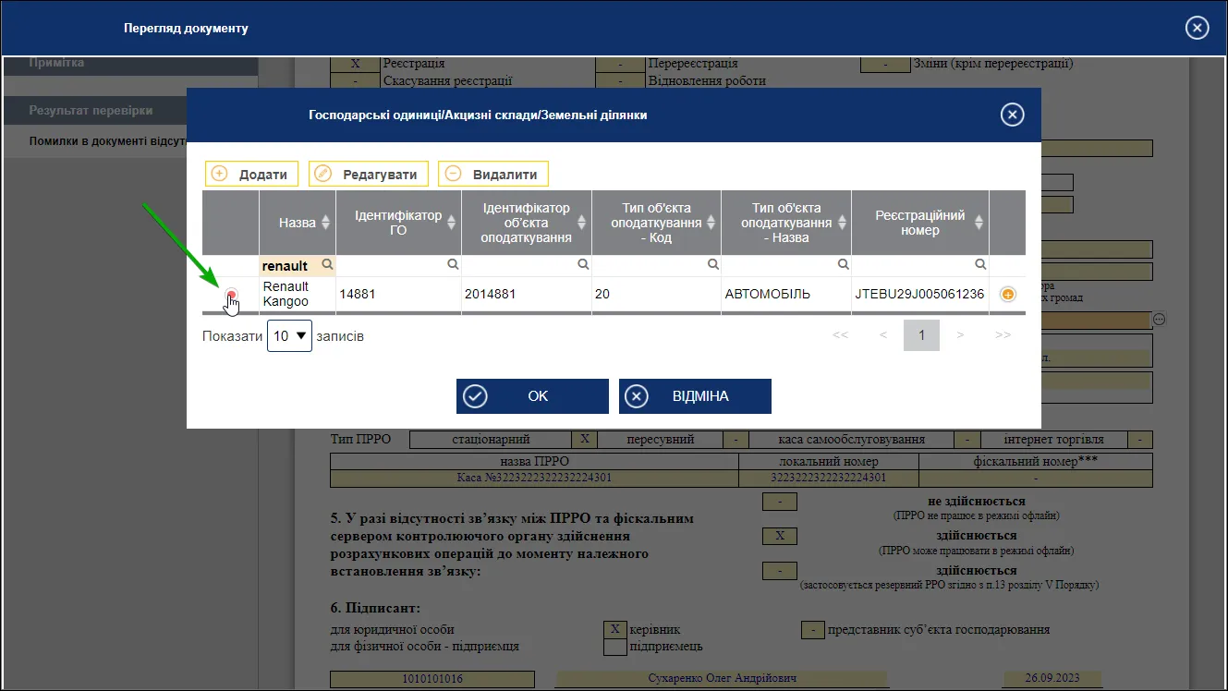Click the Редагувати button
This screenshot has width=1228, height=691.
[369, 174]
